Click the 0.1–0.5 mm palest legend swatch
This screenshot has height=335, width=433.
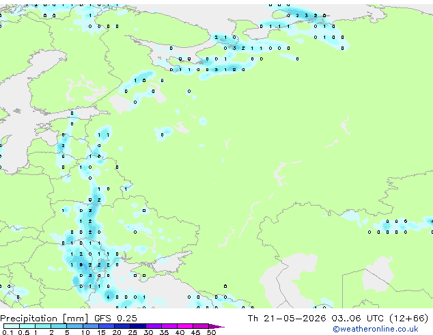(12, 326)
